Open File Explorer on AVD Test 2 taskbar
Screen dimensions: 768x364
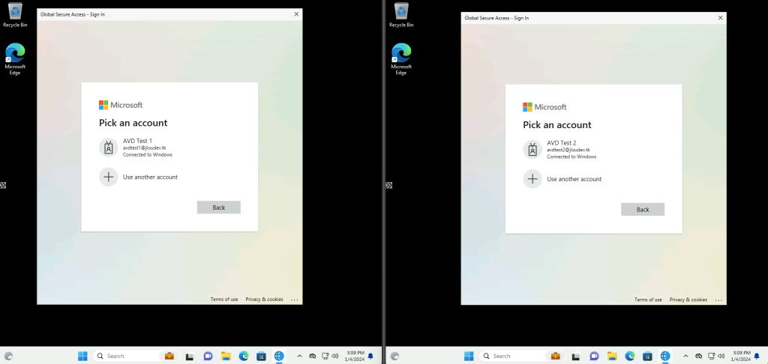(x=612, y=357)
